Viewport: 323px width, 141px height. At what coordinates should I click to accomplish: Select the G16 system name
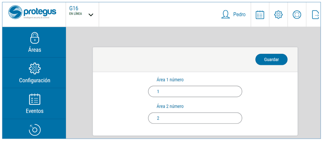click(x=74, y=8)
